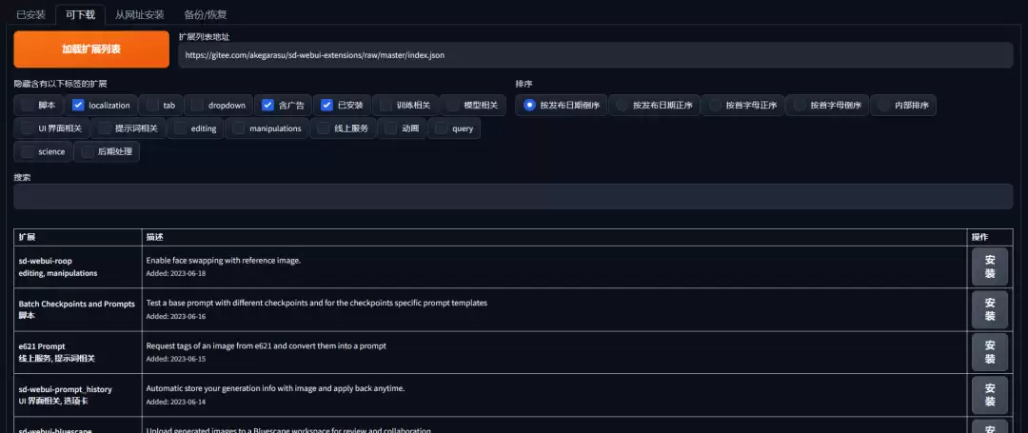Install the e621 Prompt extension

tap(990, 352)
